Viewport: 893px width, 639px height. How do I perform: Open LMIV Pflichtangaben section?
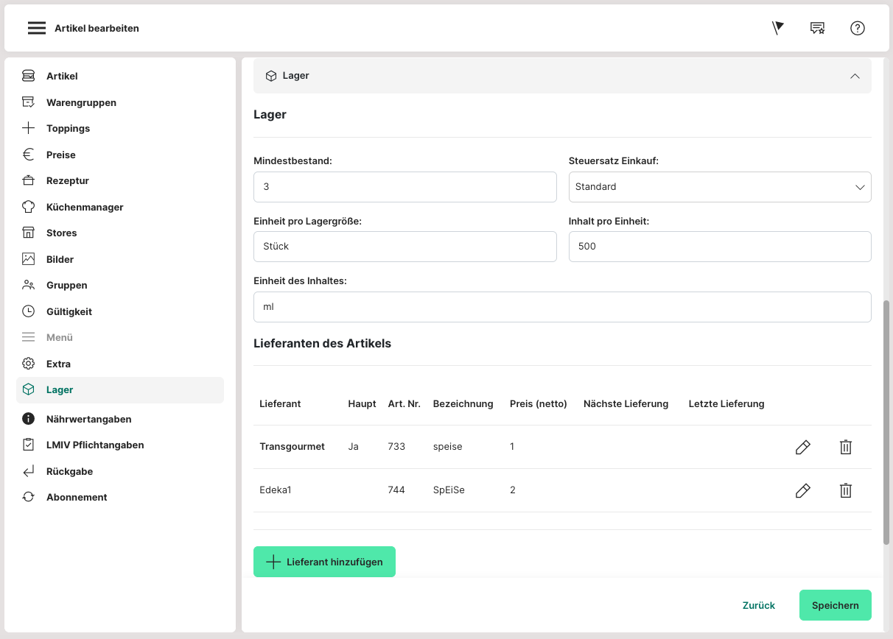94,445
